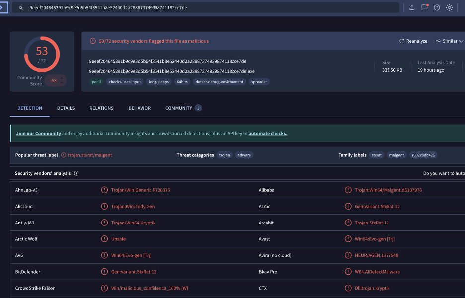Image resolution: width=465 pixels, height=298 pixels.
Task: Click the alert icon in ALYac row
Action: click(x=348, y=206)
